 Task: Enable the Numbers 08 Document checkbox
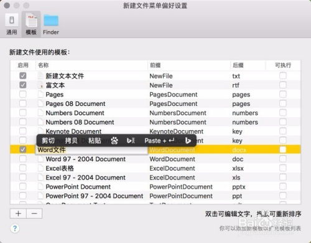tap(23, 122)
